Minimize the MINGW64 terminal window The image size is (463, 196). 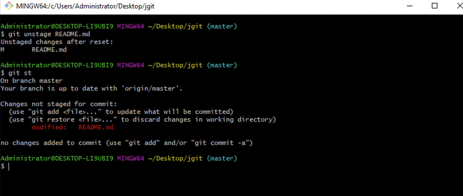(x=409, y=6)
